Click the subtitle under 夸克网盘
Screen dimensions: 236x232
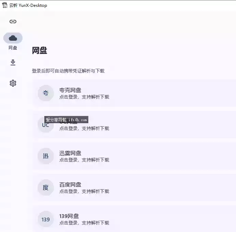coord(84,97)
